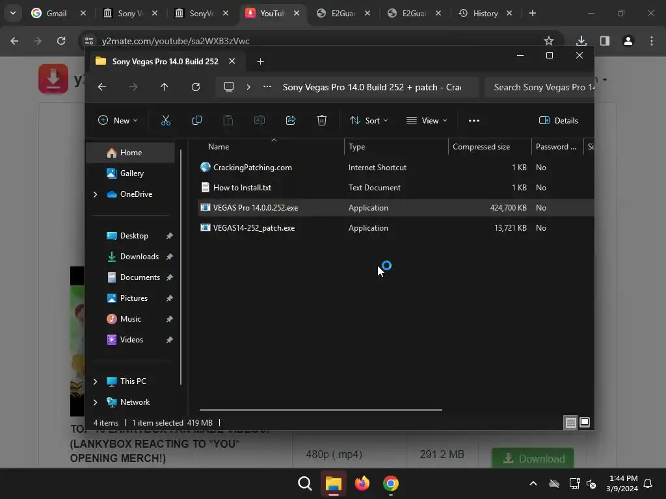
Task: Close the Sony Vegas Pro 14.0 Build 252 tab
Action: click(x=232, y=61)
